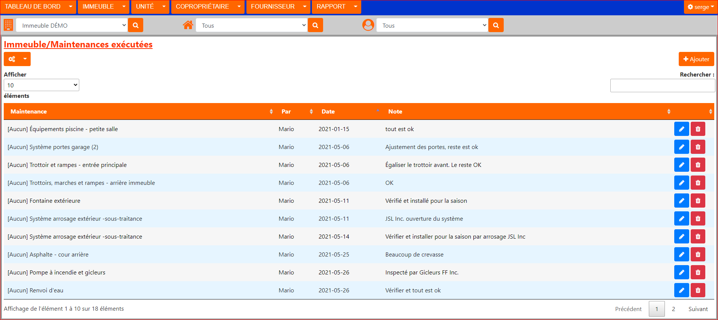The width and height of the screenshot is (718, 320).
Task: Sort the table by Date column
Action: coord(328,112)
